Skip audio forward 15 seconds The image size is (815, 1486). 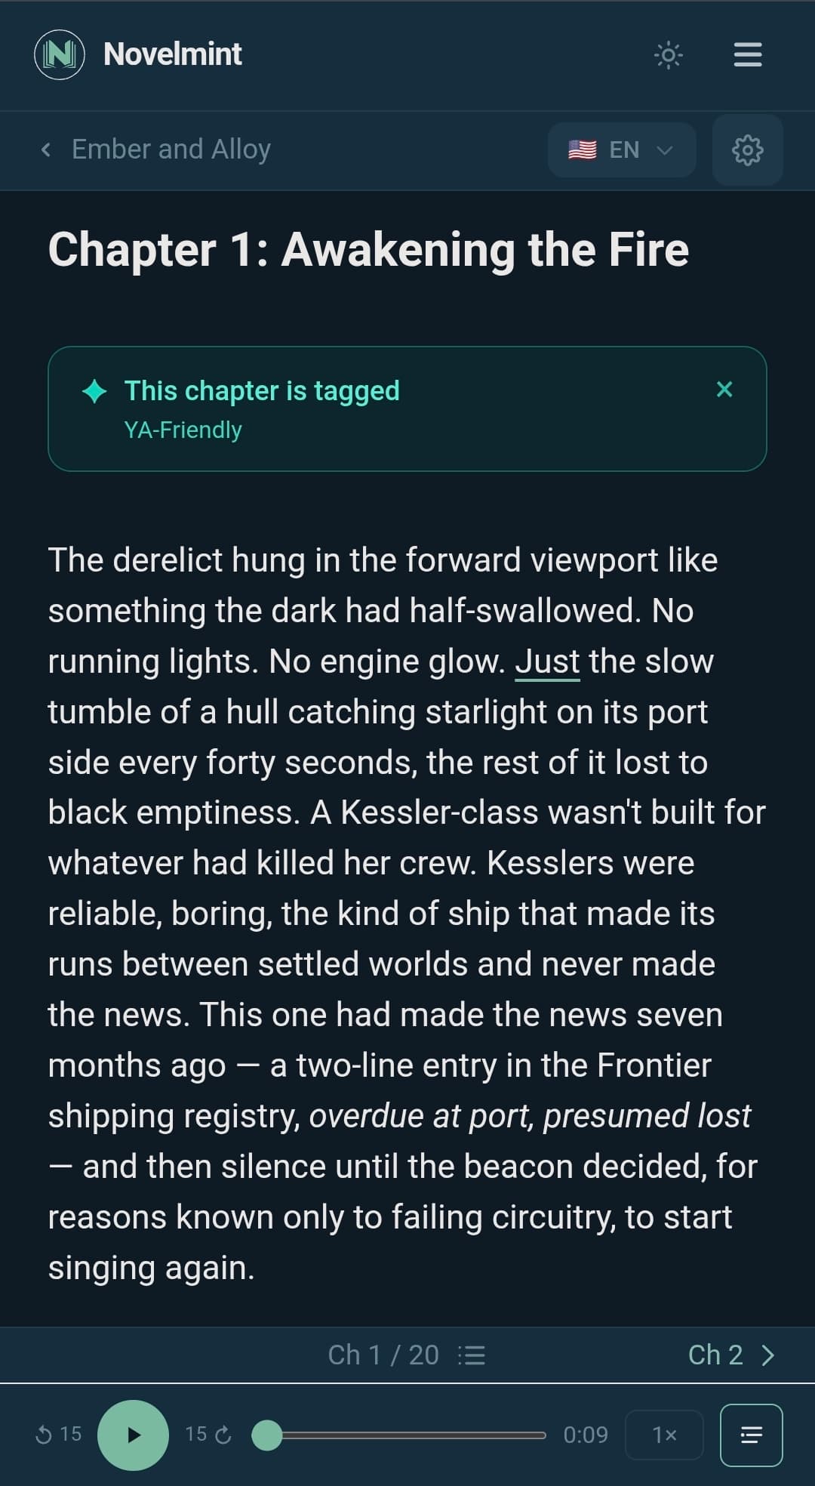pos(205,1435)
